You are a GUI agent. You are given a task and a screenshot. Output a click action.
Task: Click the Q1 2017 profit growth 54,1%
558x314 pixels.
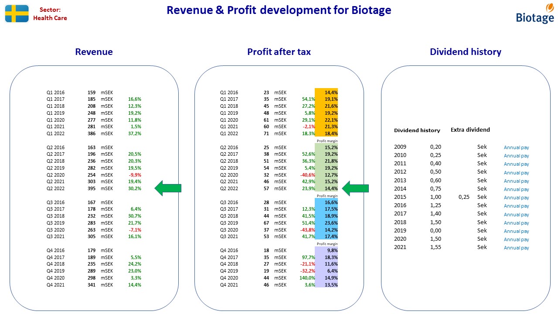click(308, 99)
